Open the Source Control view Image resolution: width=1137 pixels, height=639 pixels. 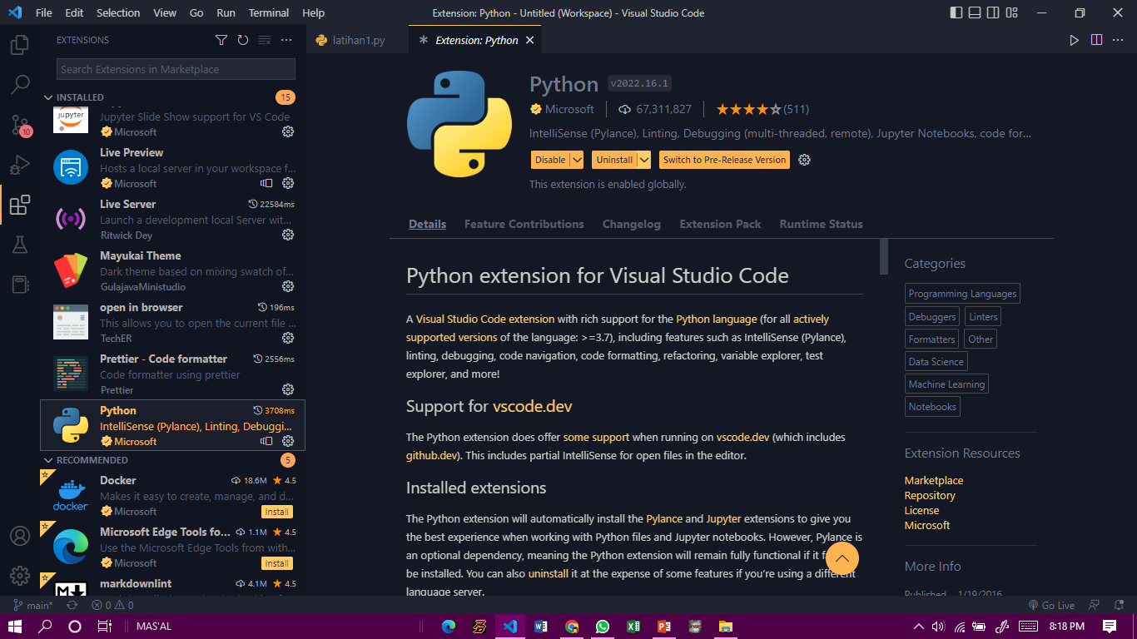tap(20, 123)
